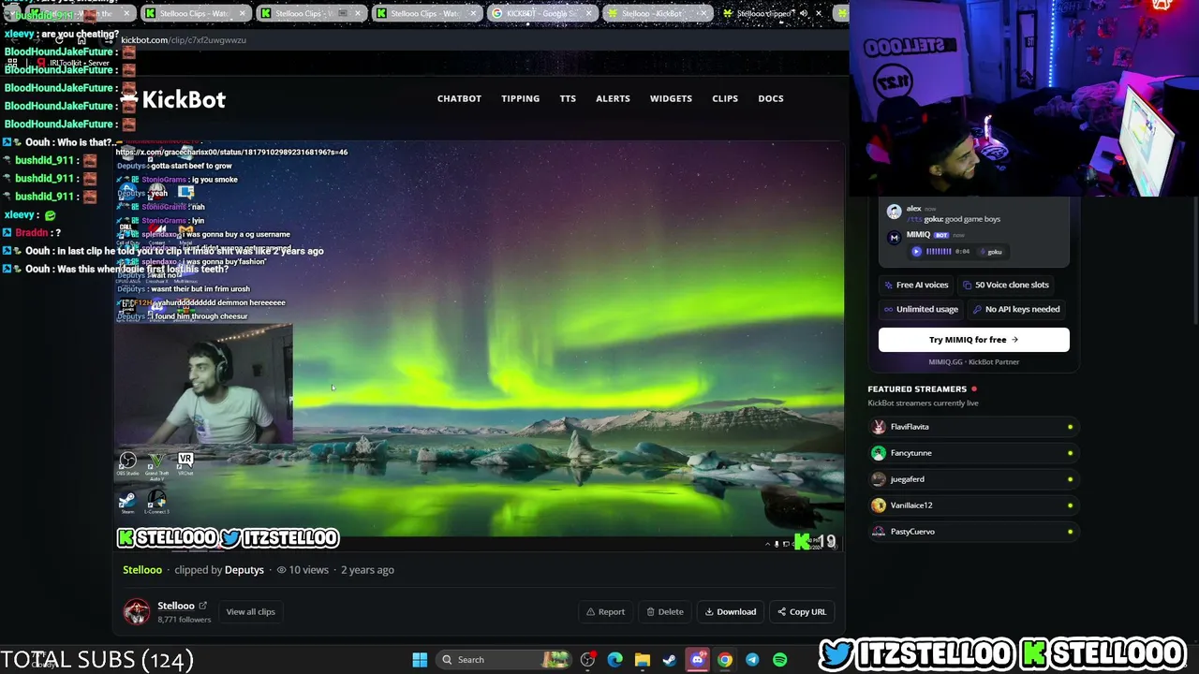Click the Steam desktop icon in the clip

point(127,503)
